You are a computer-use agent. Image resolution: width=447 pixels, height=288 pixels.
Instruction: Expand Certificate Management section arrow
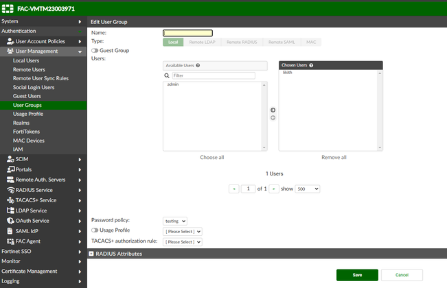pos(80,272)
